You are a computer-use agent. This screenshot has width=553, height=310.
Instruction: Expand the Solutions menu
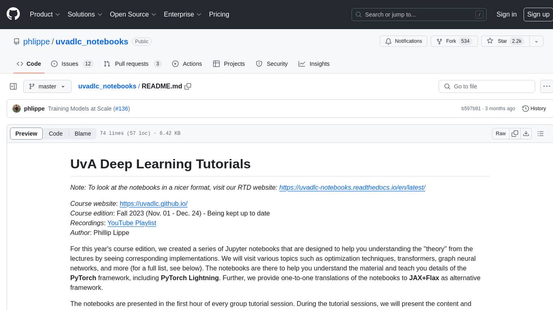click(x=85, y=14)
